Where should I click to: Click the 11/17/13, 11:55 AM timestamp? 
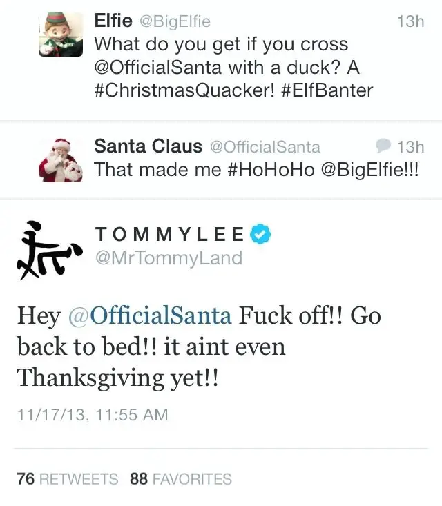point(93,414)
